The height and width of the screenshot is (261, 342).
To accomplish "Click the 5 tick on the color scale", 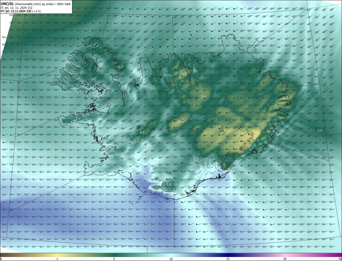I will coord(114,259).
